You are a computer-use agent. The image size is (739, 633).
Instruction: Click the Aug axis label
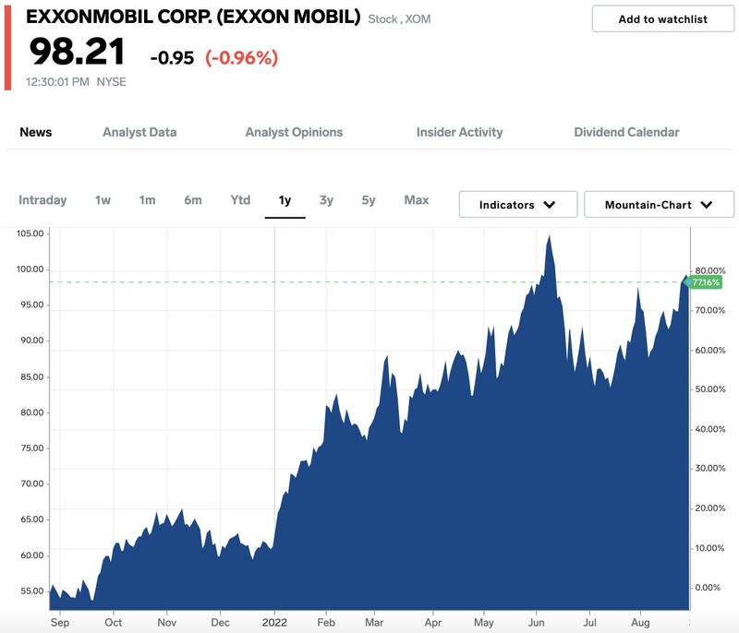(x=640, y=622)
